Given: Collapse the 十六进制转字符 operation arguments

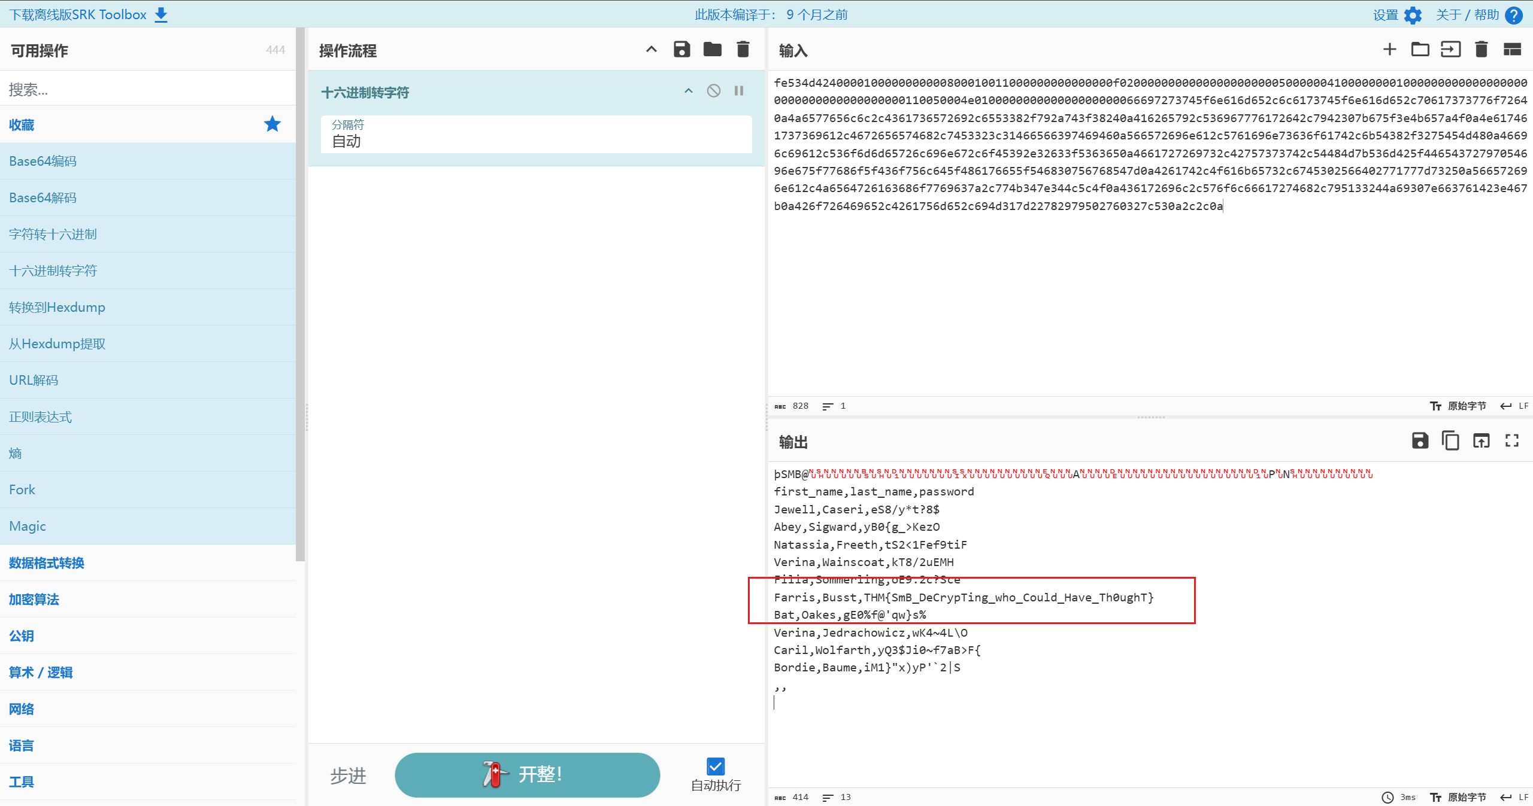Looking at the screenshot, I should (x=689, y=91).
